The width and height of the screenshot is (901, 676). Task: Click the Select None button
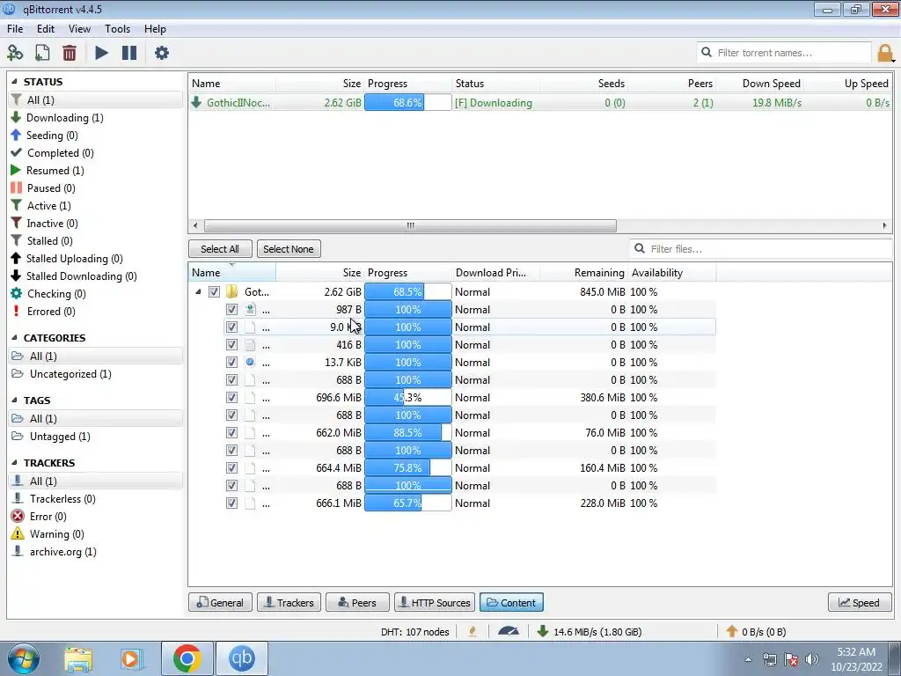[x=289, y=249]
